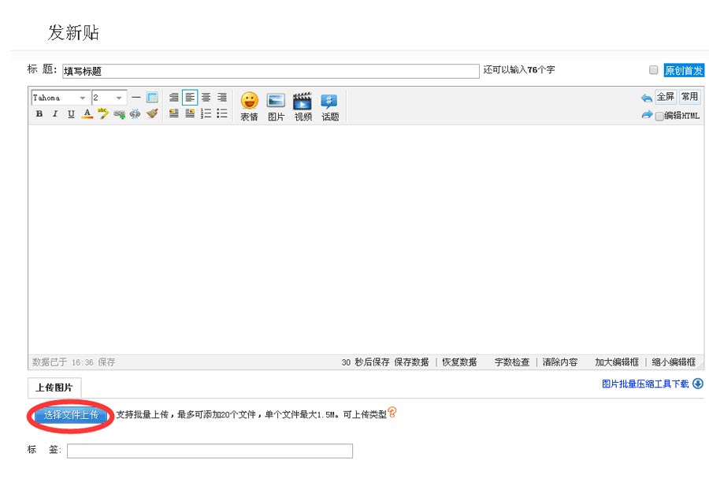The image size is (709, 486).
Task: Click 恢复数据 in editor footer
Action: coord(459,362)
